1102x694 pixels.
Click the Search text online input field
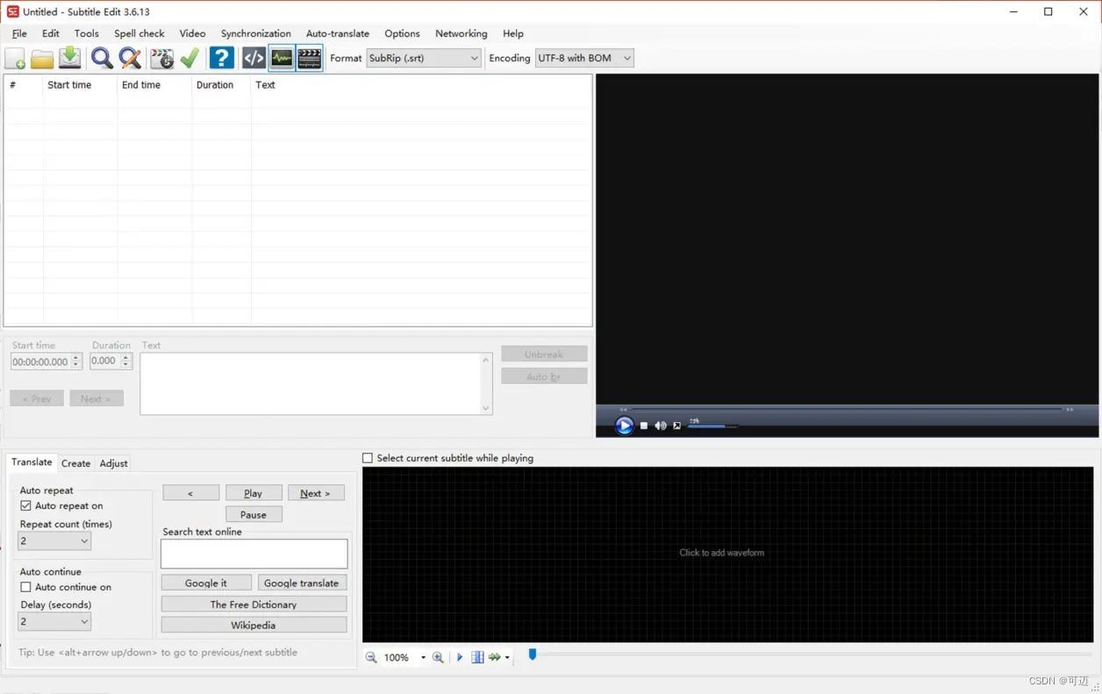(254, 554)
